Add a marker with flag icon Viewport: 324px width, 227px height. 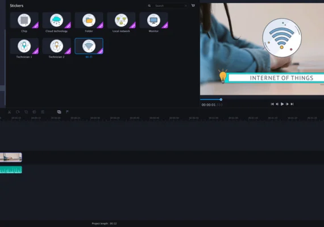tap(67, 112)
